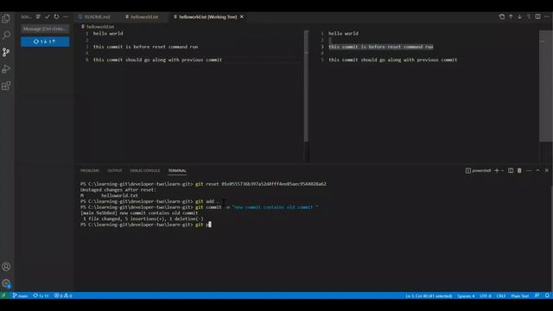
Task: Open the Run and Debug view
Action: pyautogui.click(x=6, y=69)
